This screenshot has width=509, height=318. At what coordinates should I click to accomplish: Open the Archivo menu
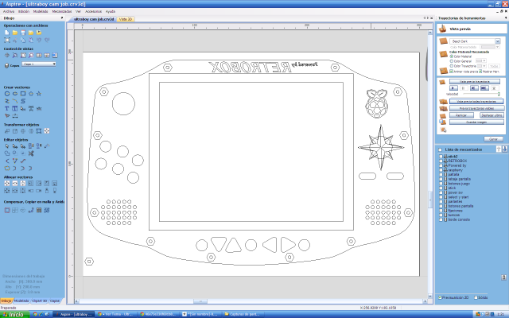(x=9, y=11)
